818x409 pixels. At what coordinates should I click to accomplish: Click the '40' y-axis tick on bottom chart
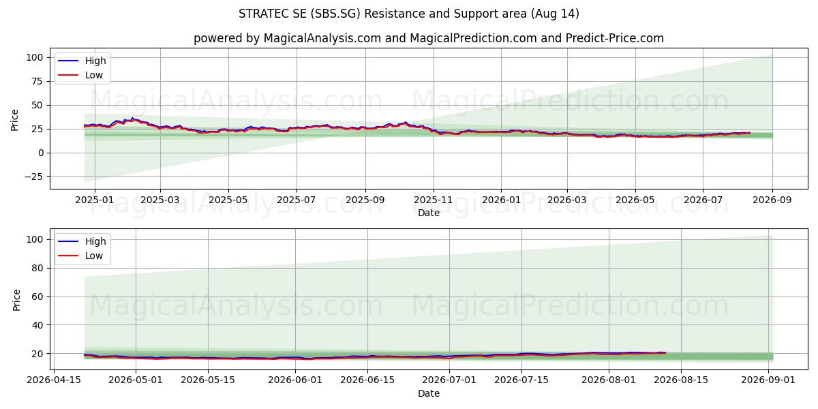pos(39,325)
